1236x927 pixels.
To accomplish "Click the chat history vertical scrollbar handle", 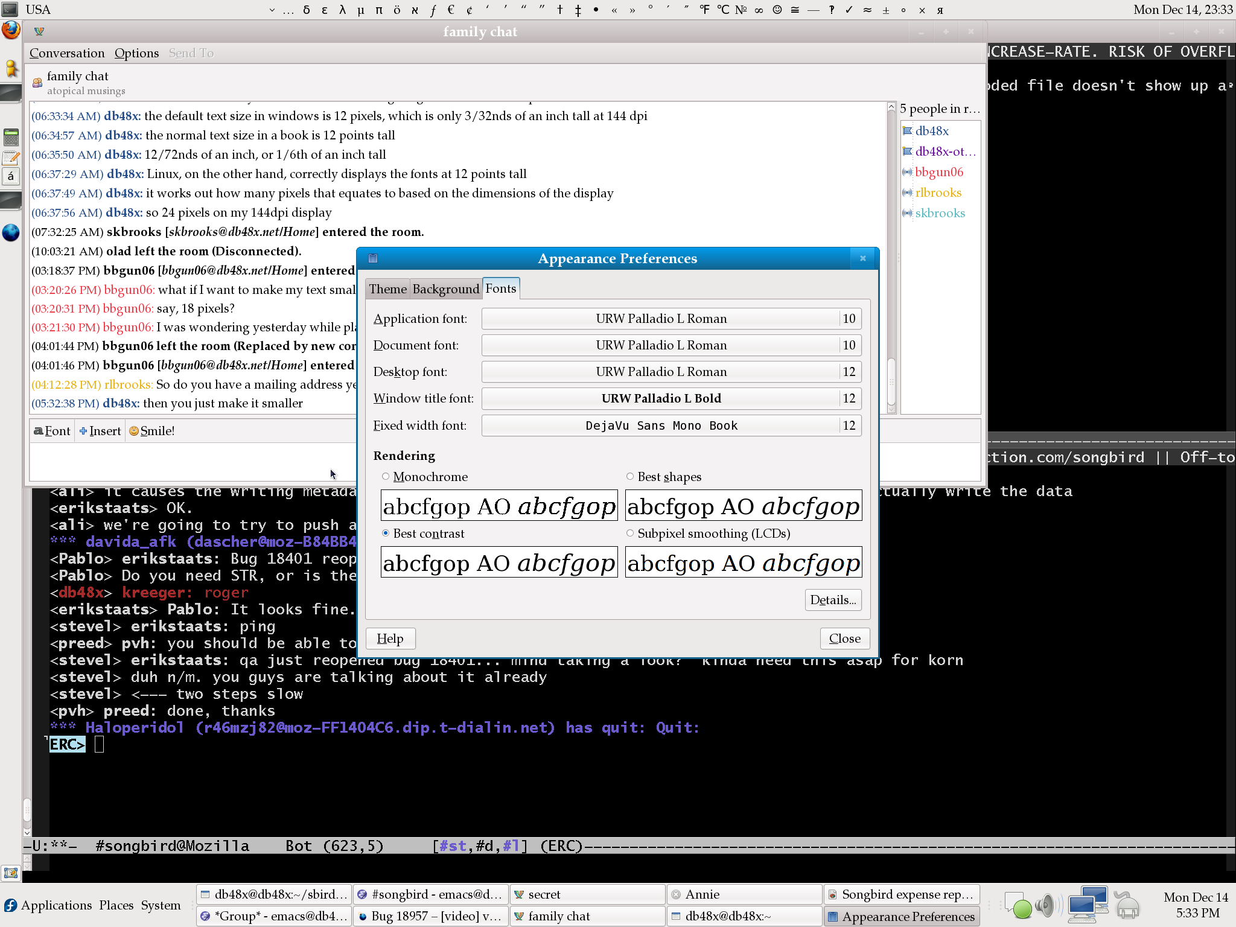I will pyautogui.click(x=891, y=382).
